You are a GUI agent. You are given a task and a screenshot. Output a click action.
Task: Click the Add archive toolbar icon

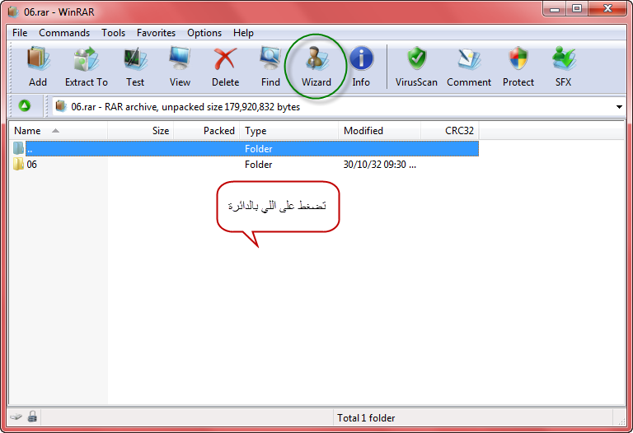[x=38, y=67]
